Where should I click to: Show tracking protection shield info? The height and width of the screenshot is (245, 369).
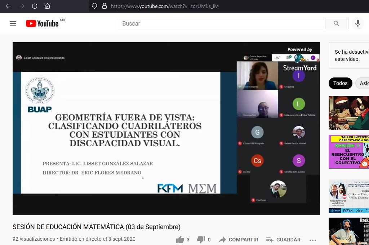point(94,6)
